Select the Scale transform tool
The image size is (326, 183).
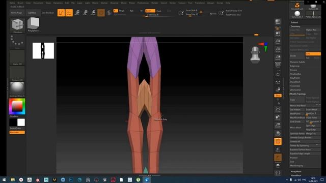tap(85, 13)
